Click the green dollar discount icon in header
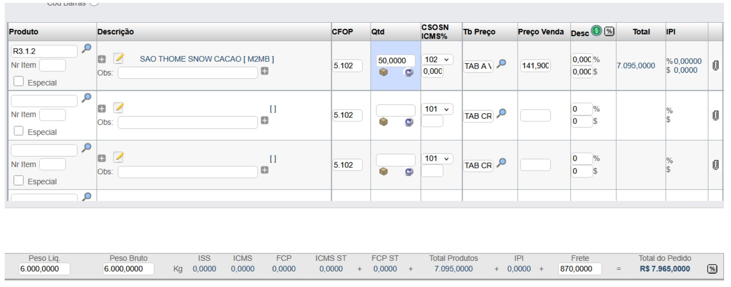 coord(596,31)
